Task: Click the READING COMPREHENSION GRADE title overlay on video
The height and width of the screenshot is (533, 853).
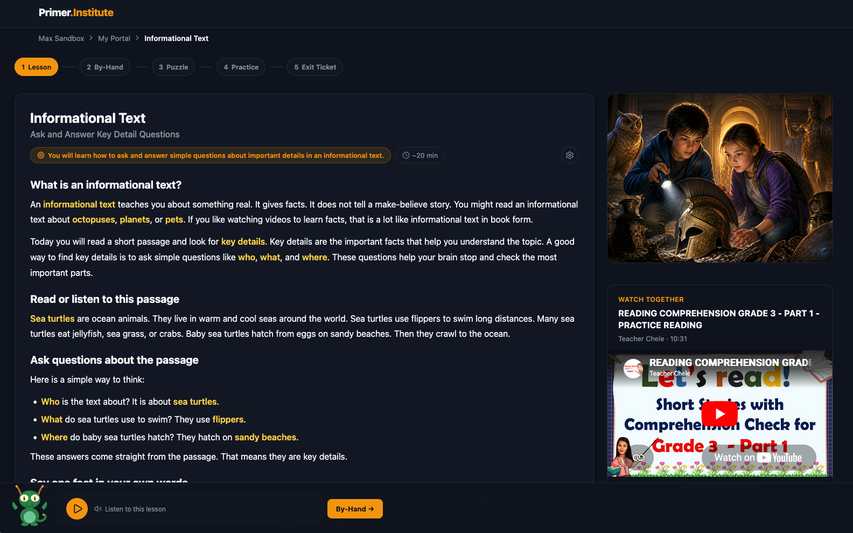Action: 730,363
